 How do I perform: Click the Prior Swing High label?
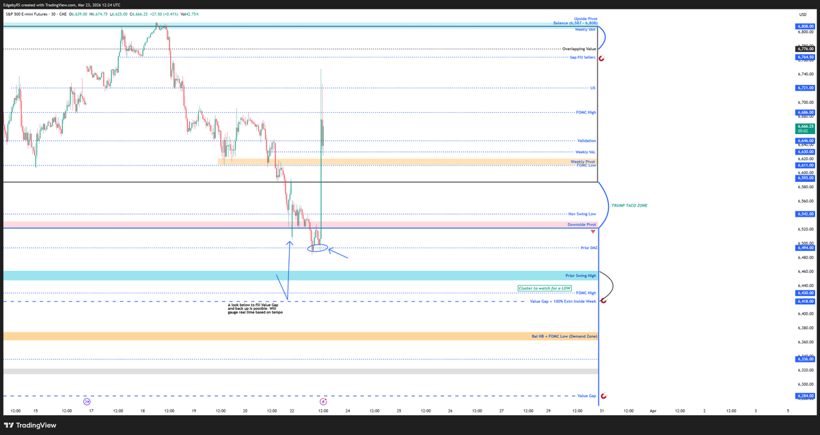click(581, 275)
